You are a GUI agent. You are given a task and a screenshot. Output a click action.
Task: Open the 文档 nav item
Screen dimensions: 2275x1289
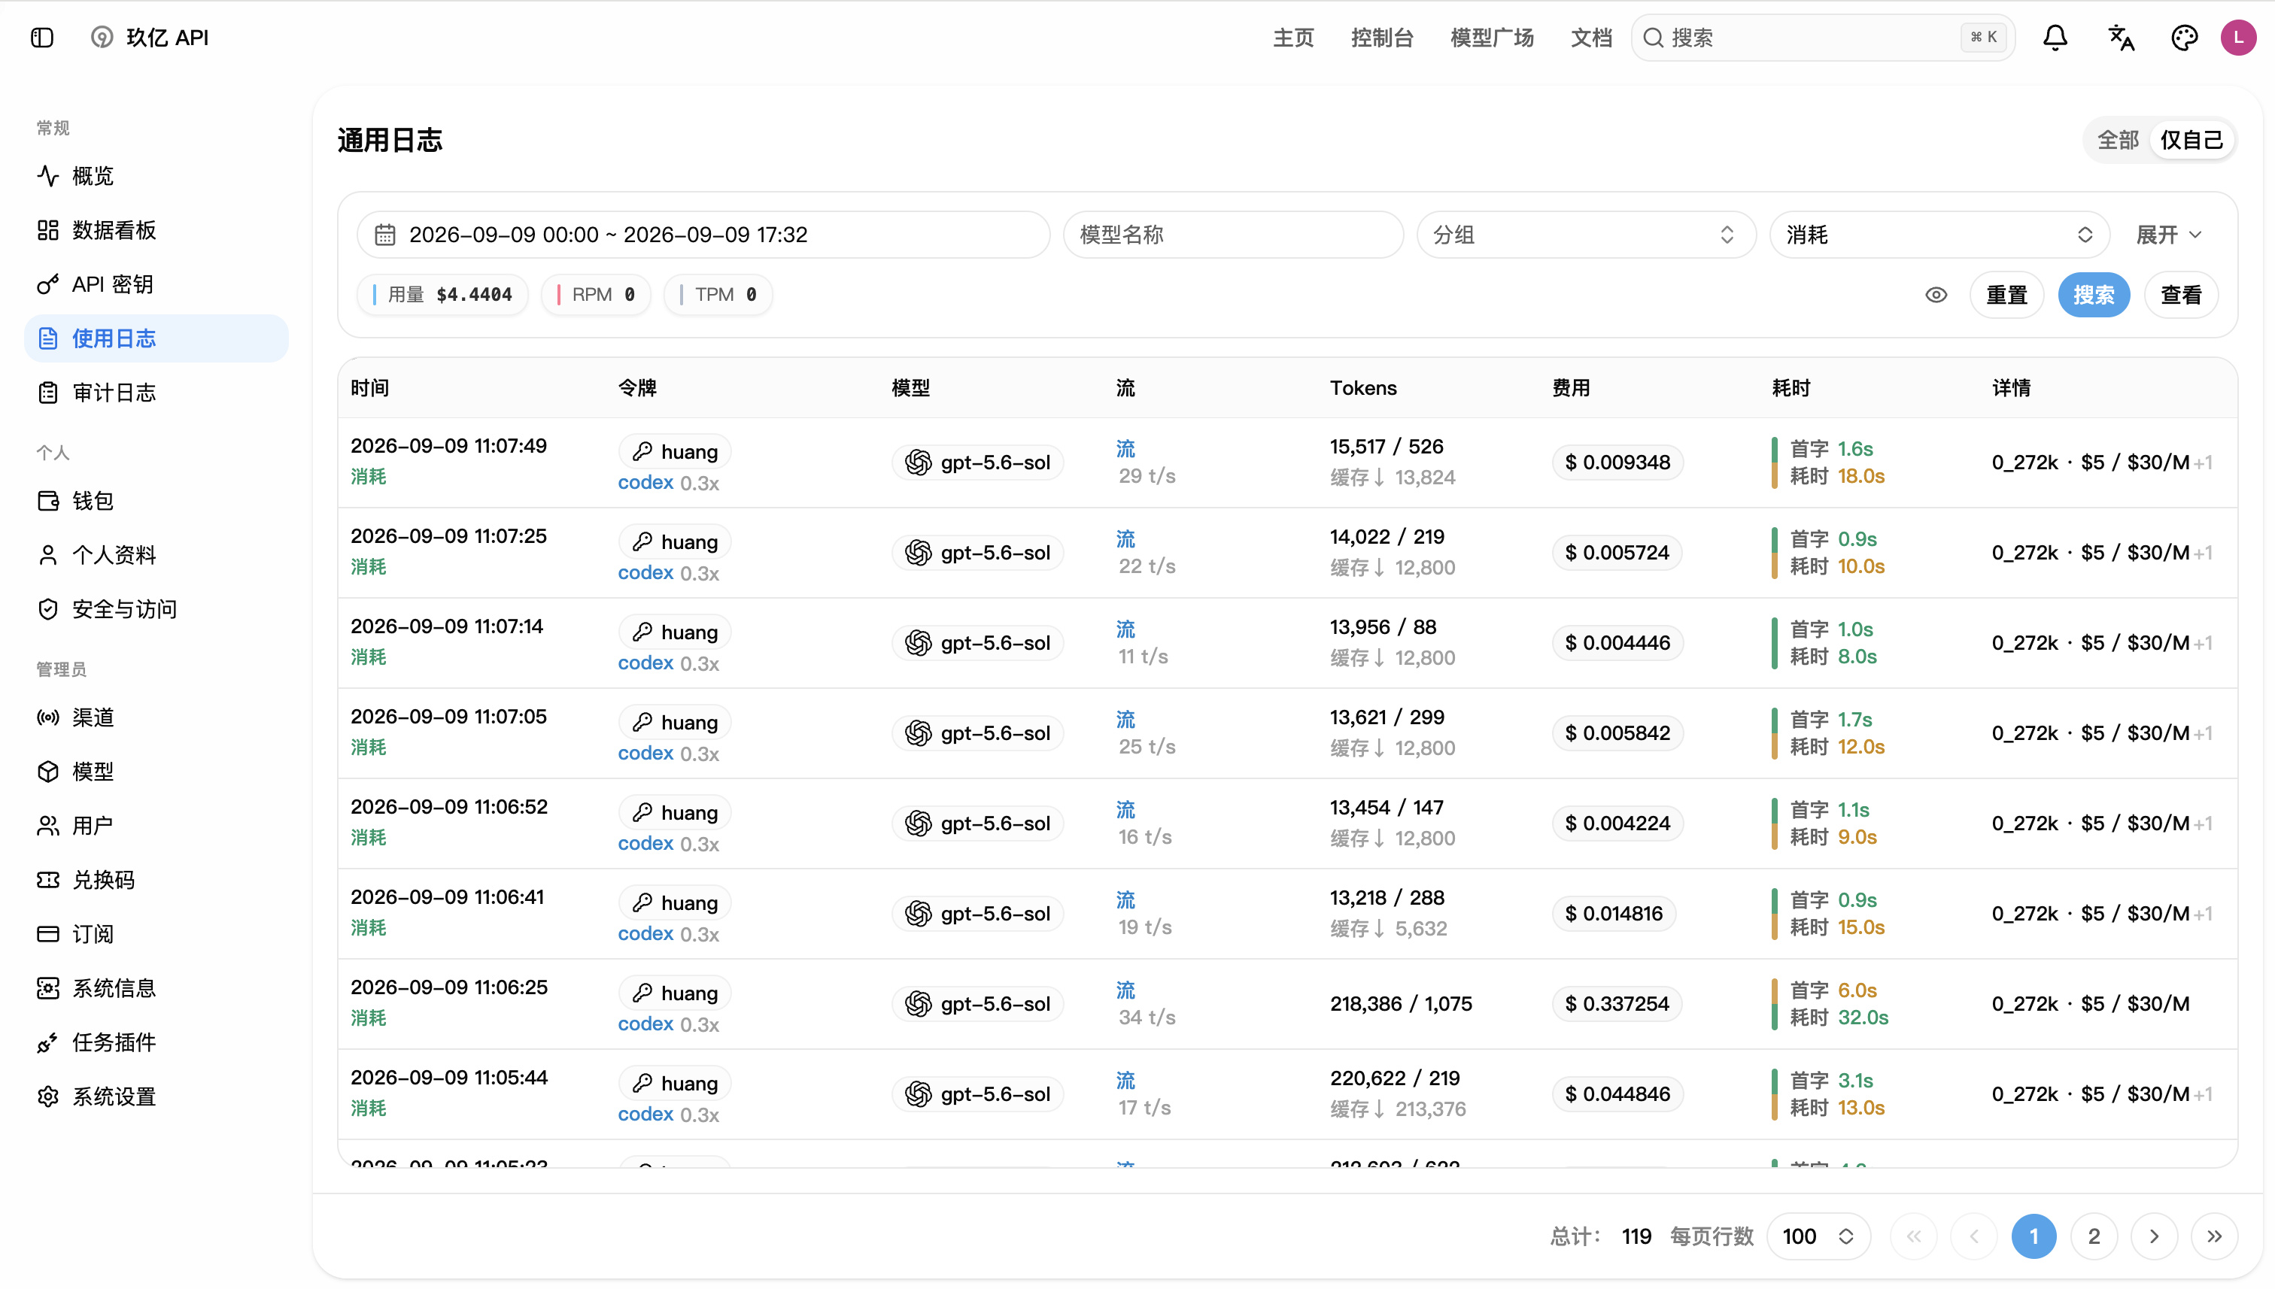1590,37
